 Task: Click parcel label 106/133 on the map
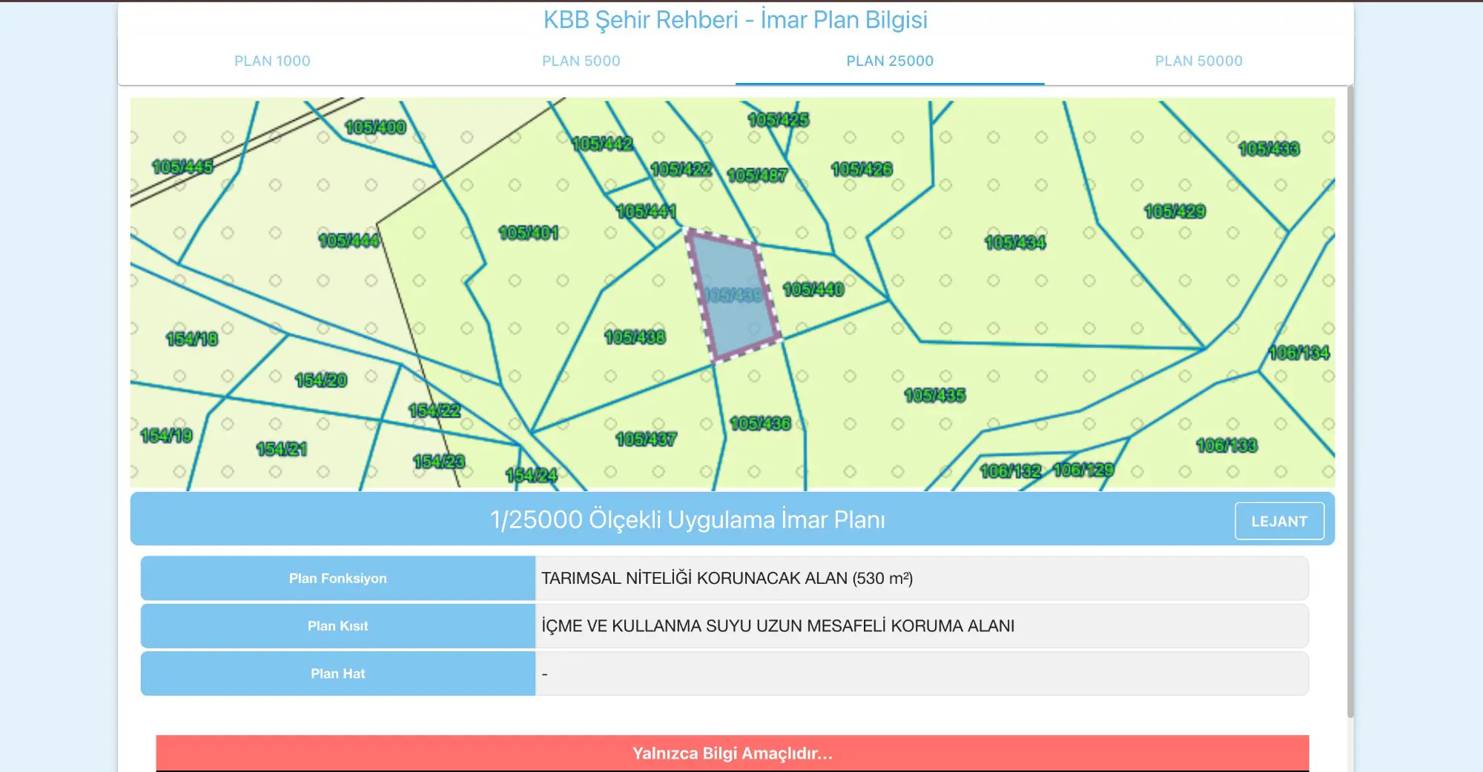1226,445
